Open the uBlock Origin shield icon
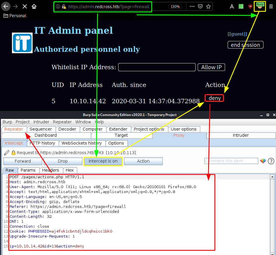Viewport: 276px width, 255px height. 250,6
